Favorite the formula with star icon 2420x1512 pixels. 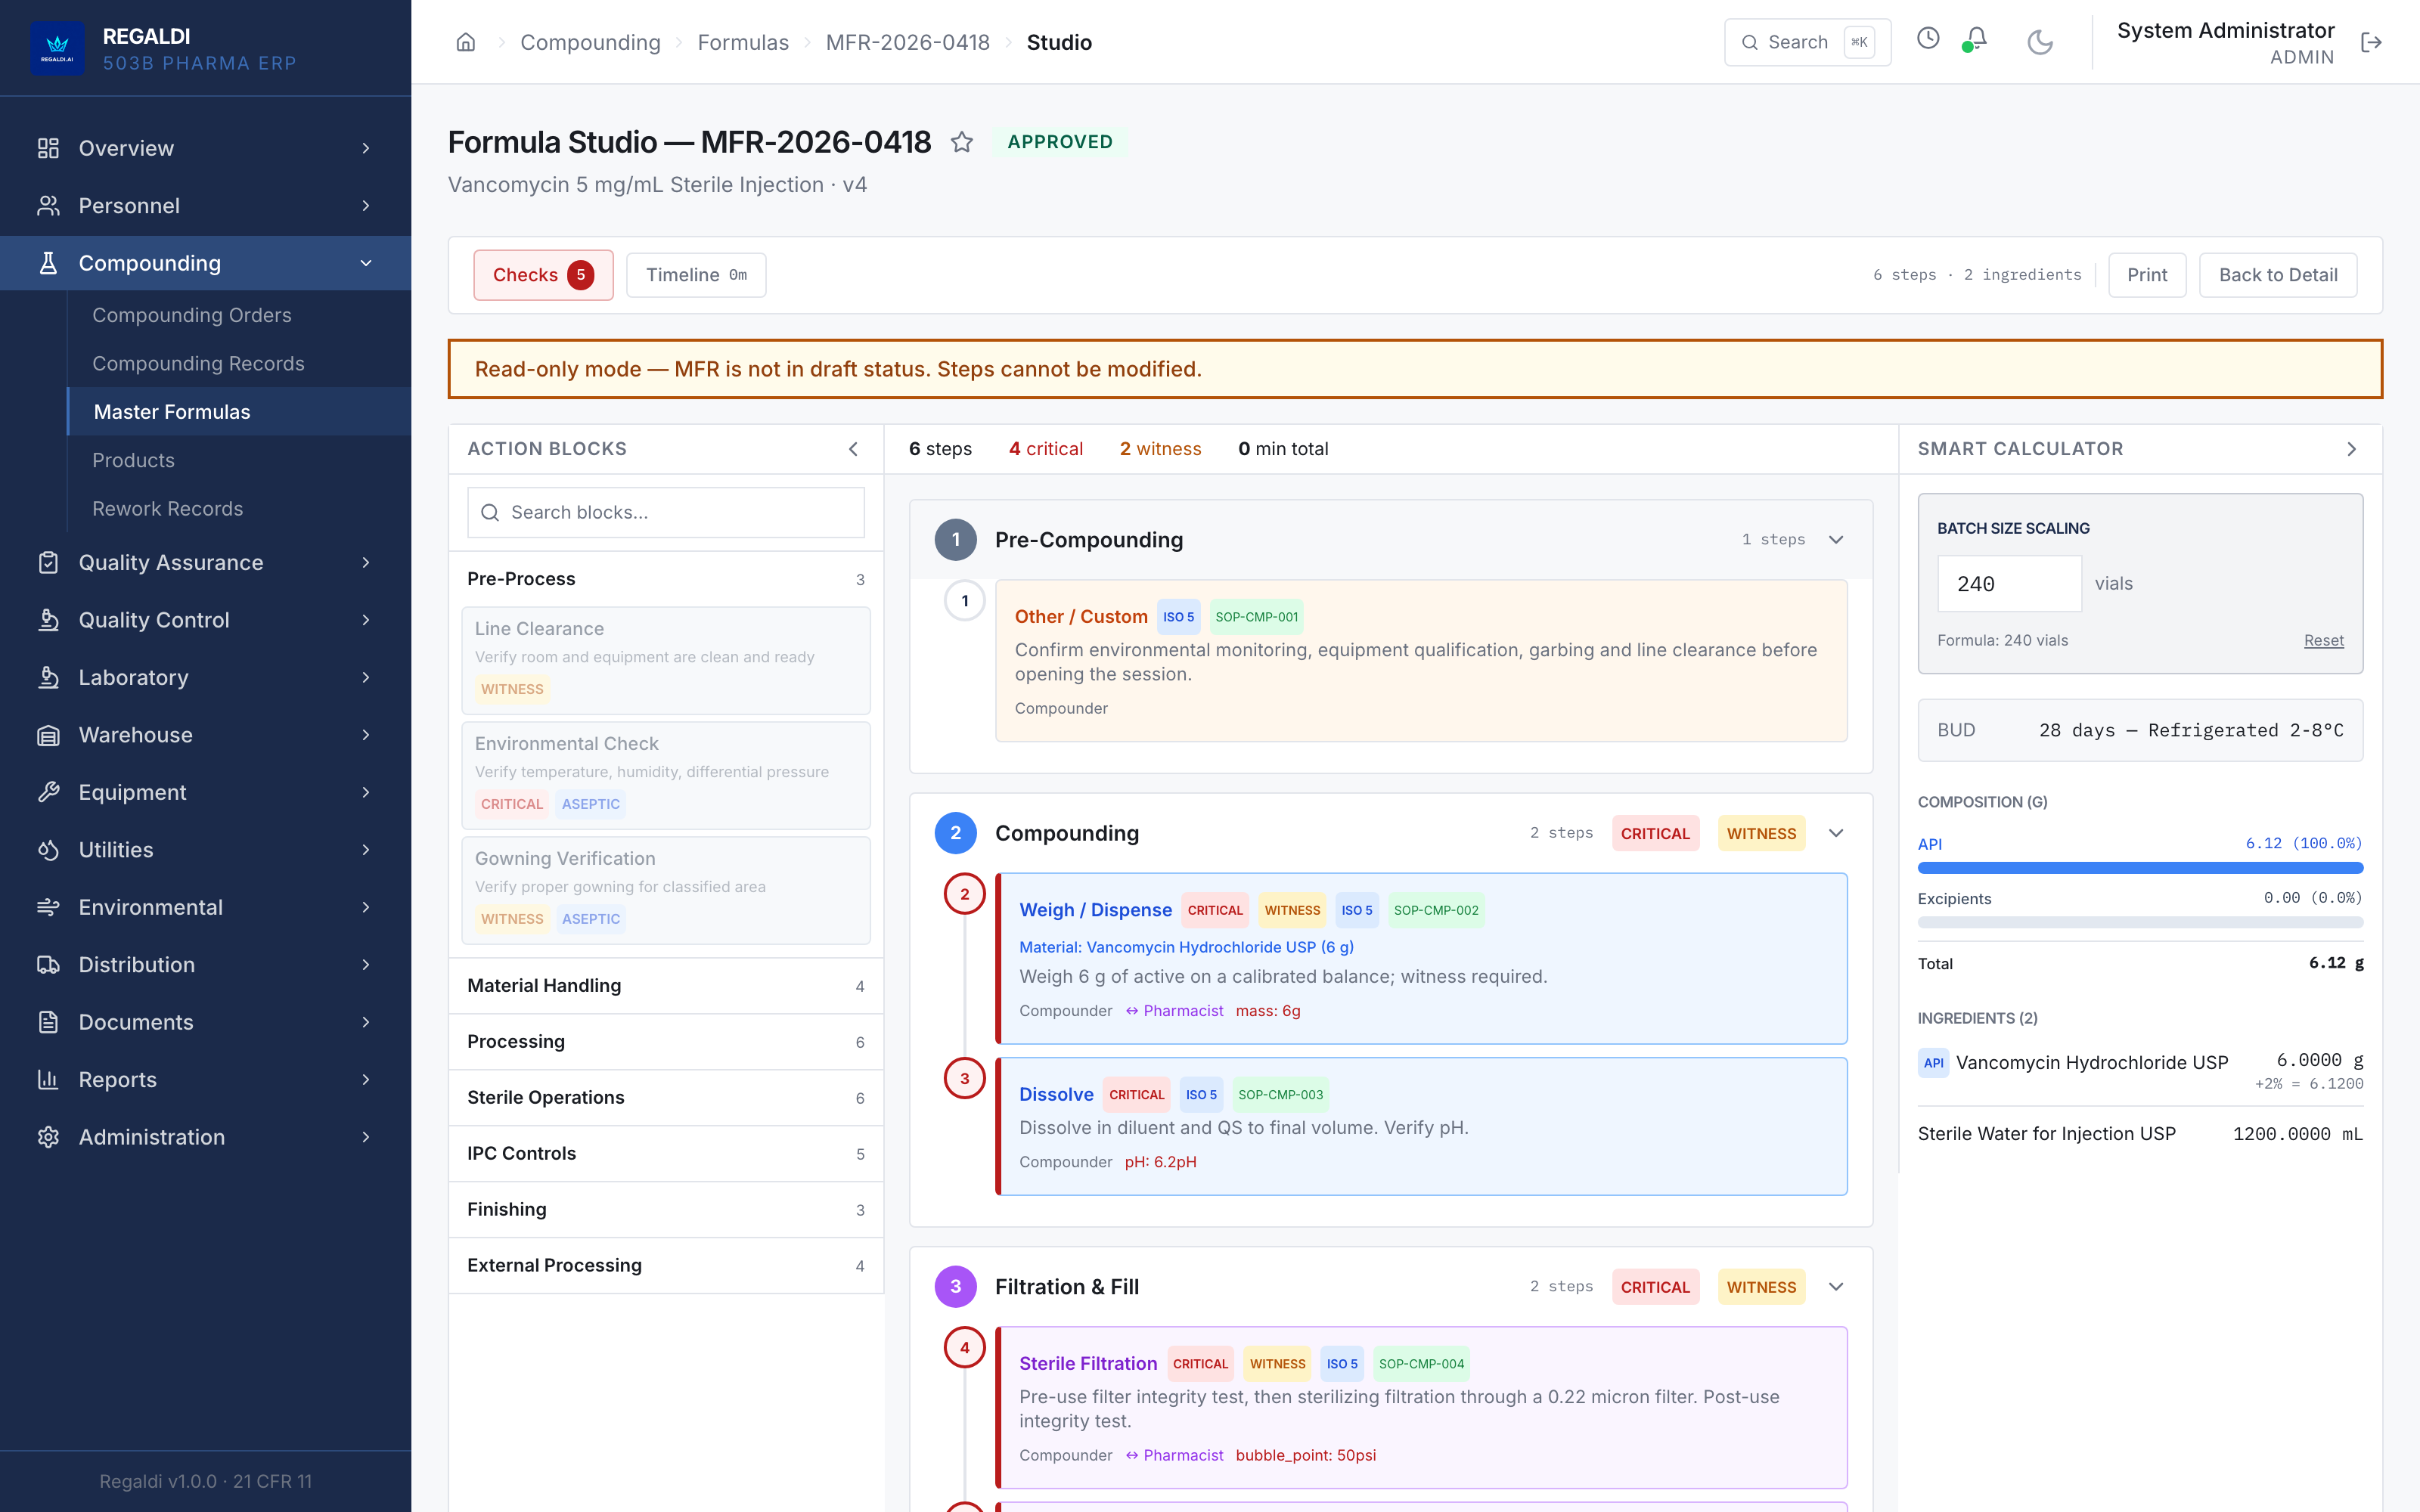tap(962, 142)
